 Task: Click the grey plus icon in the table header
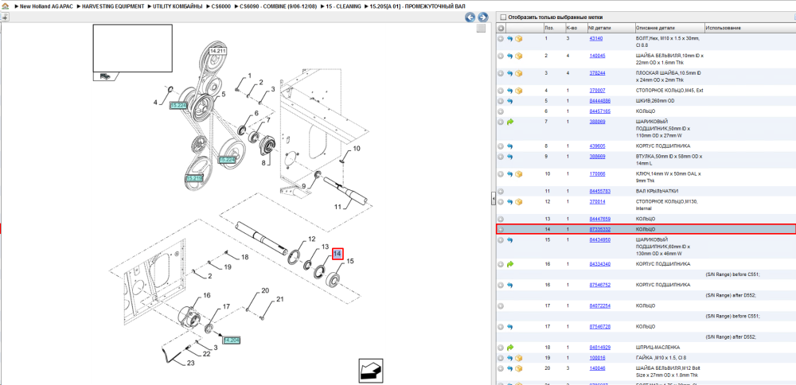(x=501, y=28)
